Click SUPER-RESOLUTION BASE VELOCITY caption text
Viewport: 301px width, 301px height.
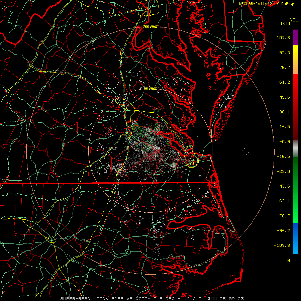point(105,299)
